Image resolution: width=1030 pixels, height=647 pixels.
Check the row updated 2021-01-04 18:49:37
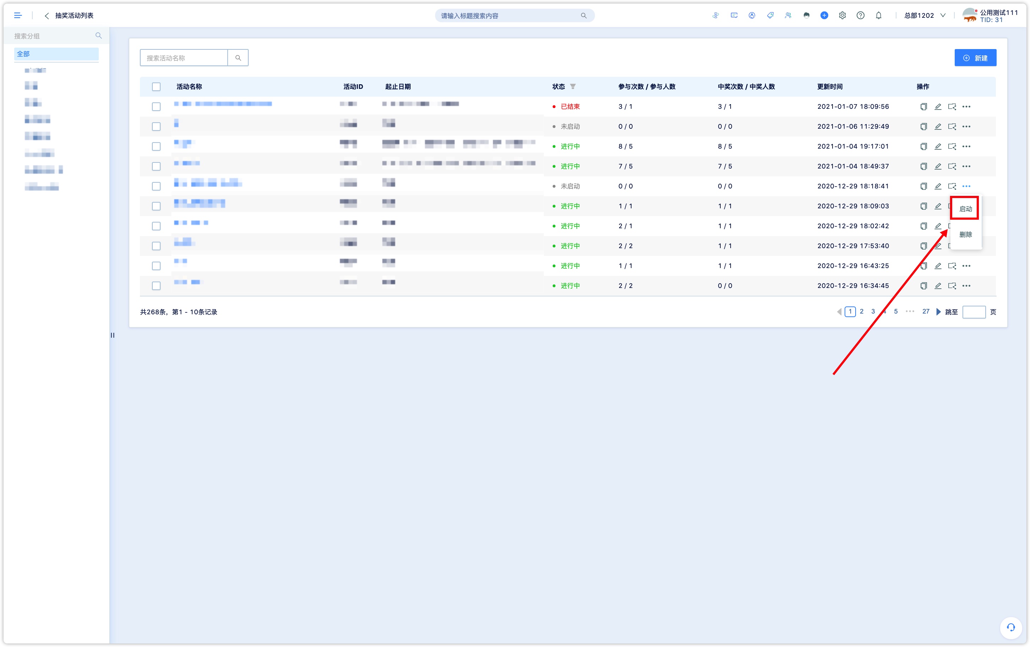pos(156,166)
